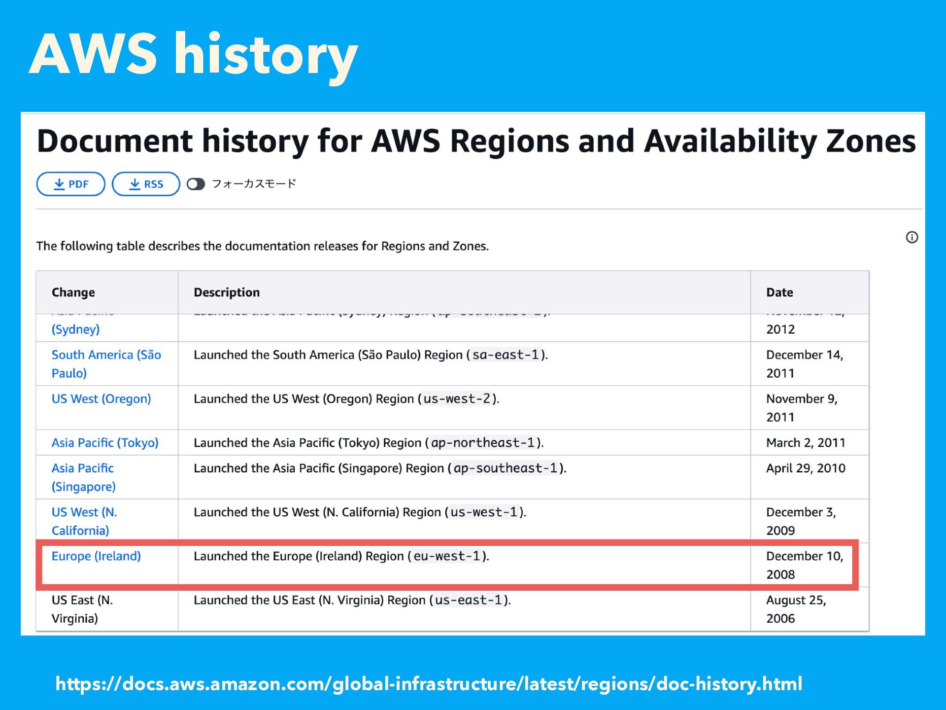This screenshot has width=946, height=710.
Task: Click the circled info icon on right
Action: coord(912,237)
